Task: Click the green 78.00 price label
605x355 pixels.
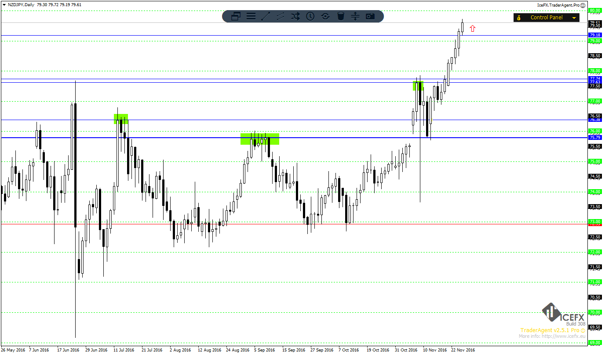Action: [595, 71]
